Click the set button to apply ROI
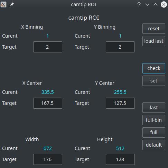The width and height of the screenshot is (168, 168). coord(154,81)
